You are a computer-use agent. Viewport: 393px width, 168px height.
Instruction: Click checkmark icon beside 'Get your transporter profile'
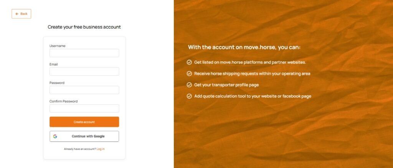[189, 85]
